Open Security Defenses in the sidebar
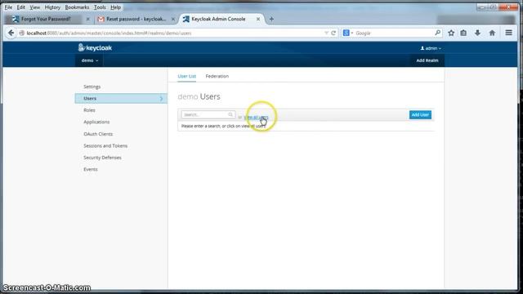 [102, 158]
